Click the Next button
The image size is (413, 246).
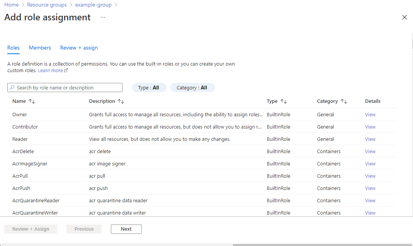click(x=126, y=229)
